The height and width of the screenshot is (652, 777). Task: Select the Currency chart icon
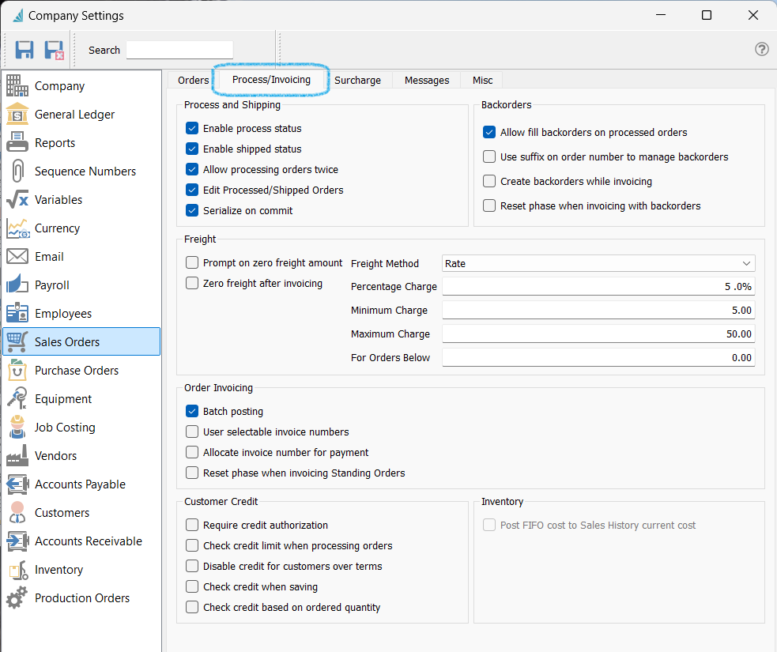pos(18,228)
